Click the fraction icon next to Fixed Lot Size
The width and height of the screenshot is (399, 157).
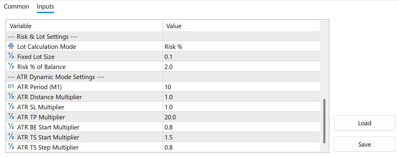pos(11,57)
